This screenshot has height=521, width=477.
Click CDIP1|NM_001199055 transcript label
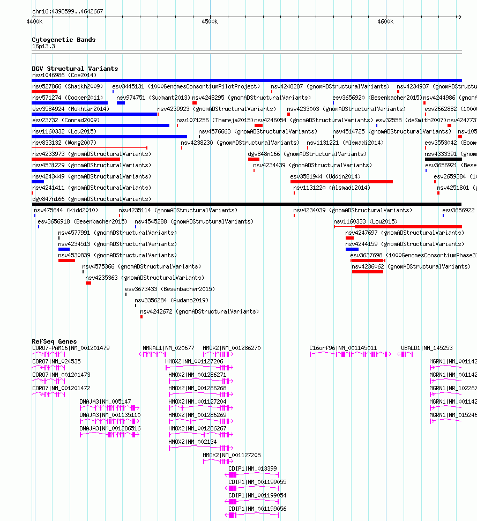pyautogui.click(x=257, y=482)
